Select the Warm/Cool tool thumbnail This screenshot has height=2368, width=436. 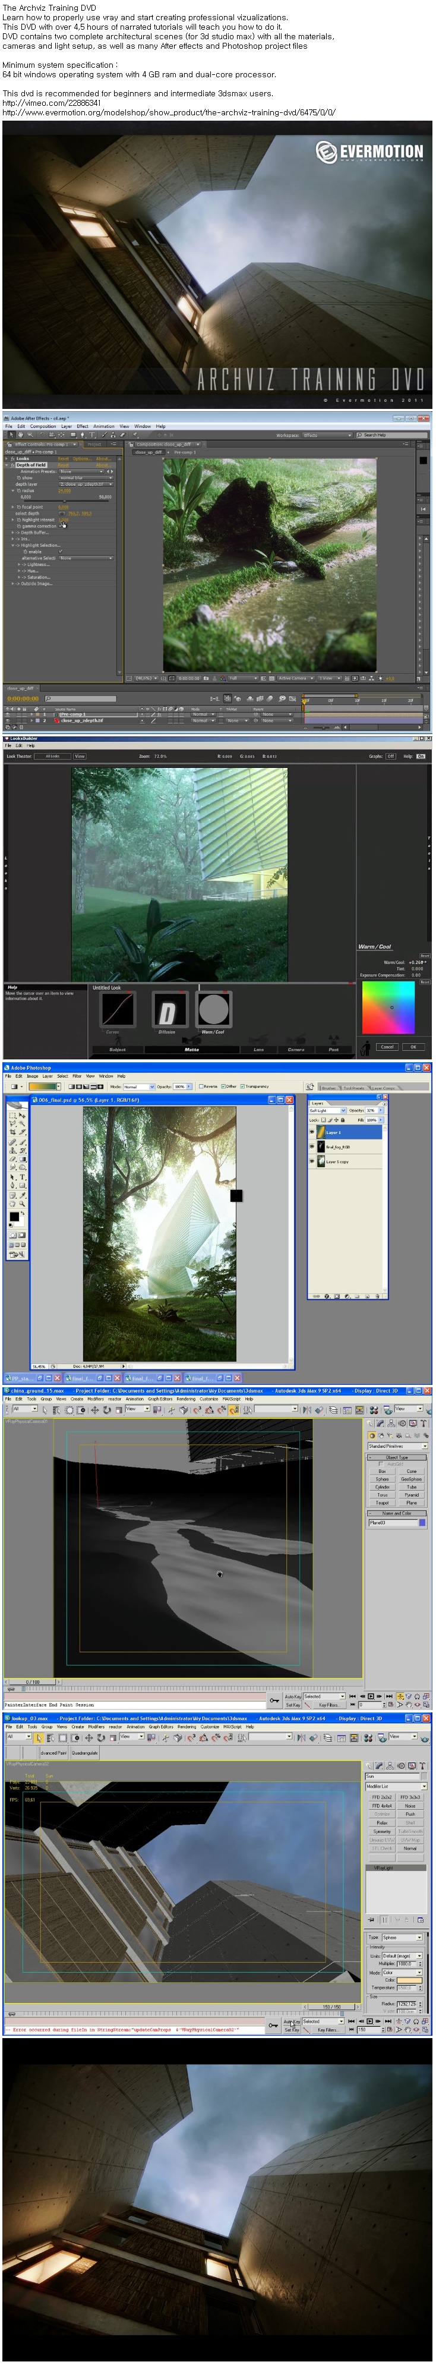click(214, 1010)
